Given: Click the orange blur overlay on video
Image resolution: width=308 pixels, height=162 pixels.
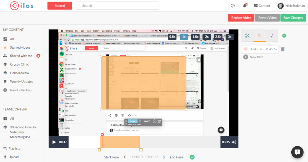Looking at the screenshot, I should click(143, 83).
